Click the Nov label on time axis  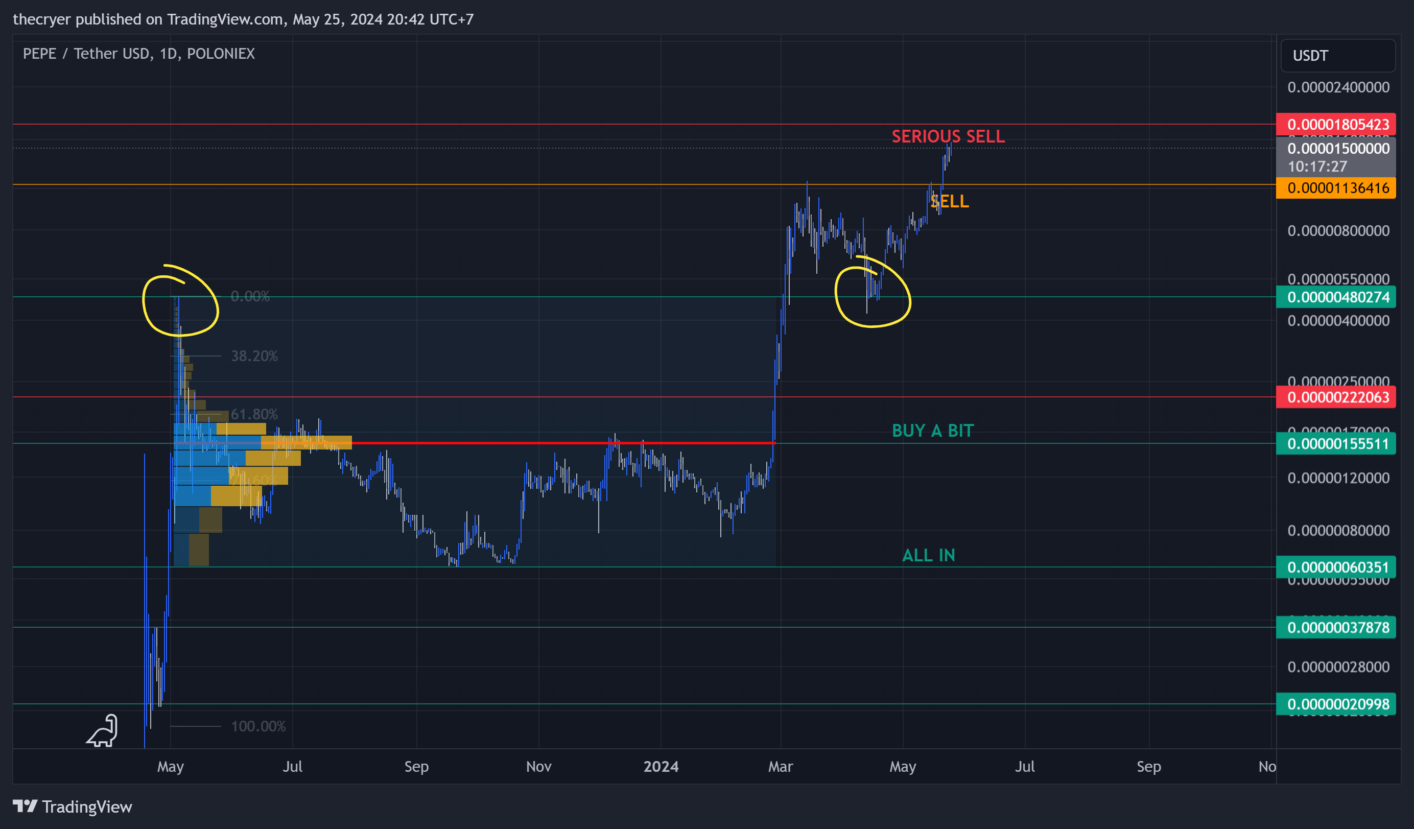[x=538, y=767]
